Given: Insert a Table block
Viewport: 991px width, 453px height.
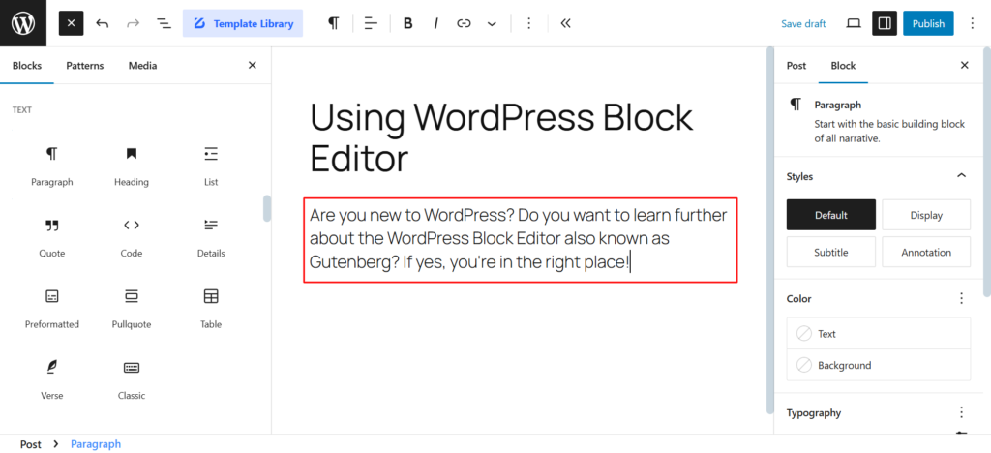Looking at the screenshot, I should (211, 307).
